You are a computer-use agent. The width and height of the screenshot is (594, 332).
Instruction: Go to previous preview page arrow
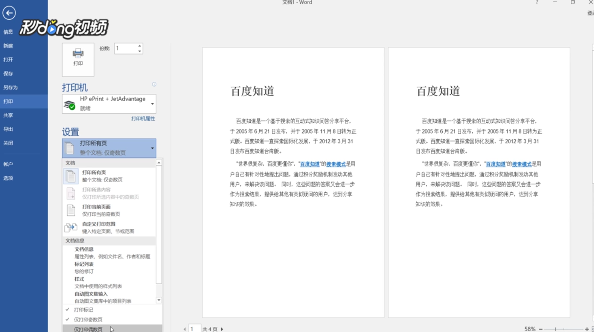pos(184,329)
